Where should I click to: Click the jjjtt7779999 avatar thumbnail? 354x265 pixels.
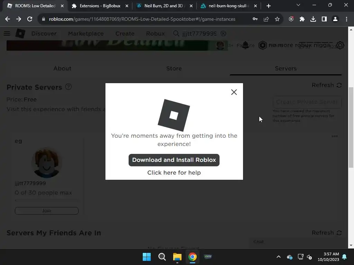[x=47, y=163]
